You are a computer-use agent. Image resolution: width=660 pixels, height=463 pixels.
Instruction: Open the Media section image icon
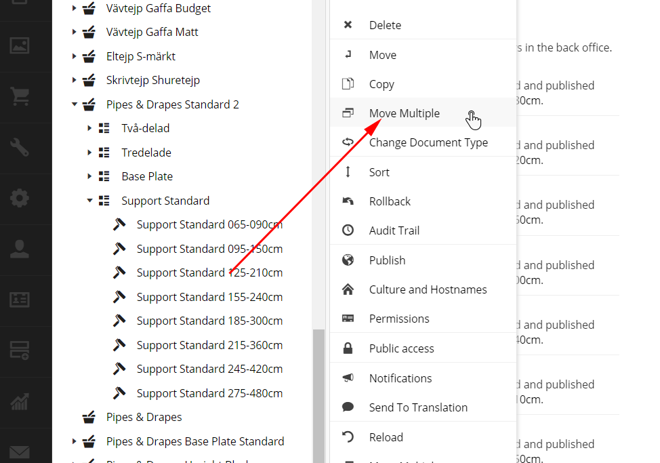pos(20,45)
